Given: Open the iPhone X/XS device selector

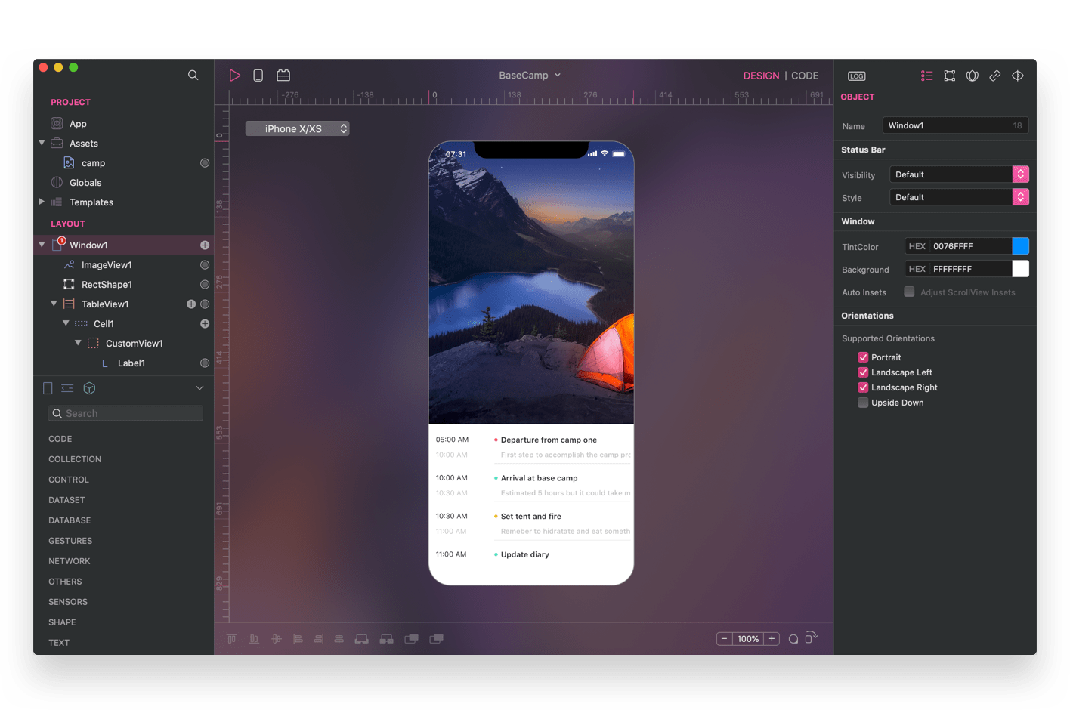Looking at the screenshot, I should 297,128.
